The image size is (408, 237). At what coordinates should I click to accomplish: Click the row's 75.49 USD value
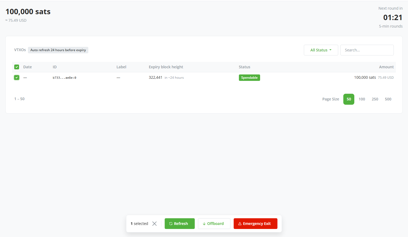click(x=386, y=78)
